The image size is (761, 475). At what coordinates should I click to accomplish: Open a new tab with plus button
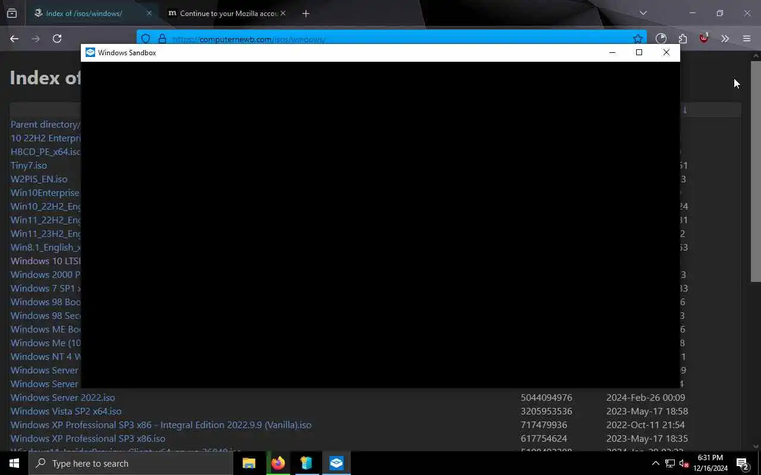306,13
